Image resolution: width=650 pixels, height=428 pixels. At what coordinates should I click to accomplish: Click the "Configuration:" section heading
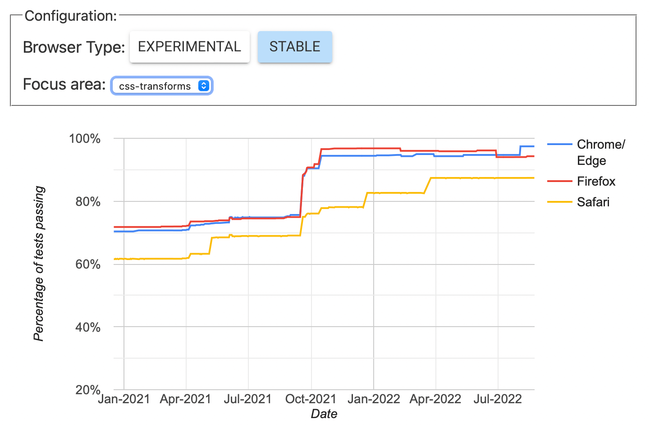pyautogui.click(x=71, y=16)
